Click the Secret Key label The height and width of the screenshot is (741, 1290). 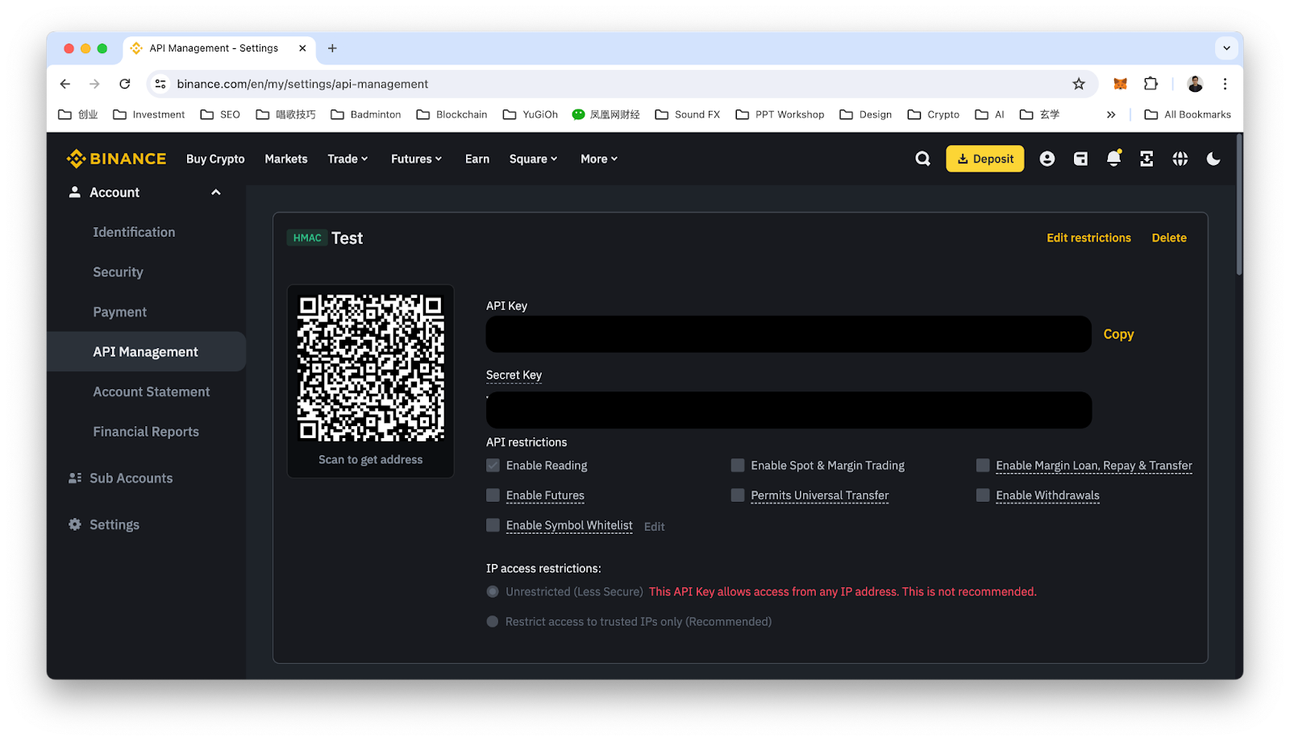(514, 375)
